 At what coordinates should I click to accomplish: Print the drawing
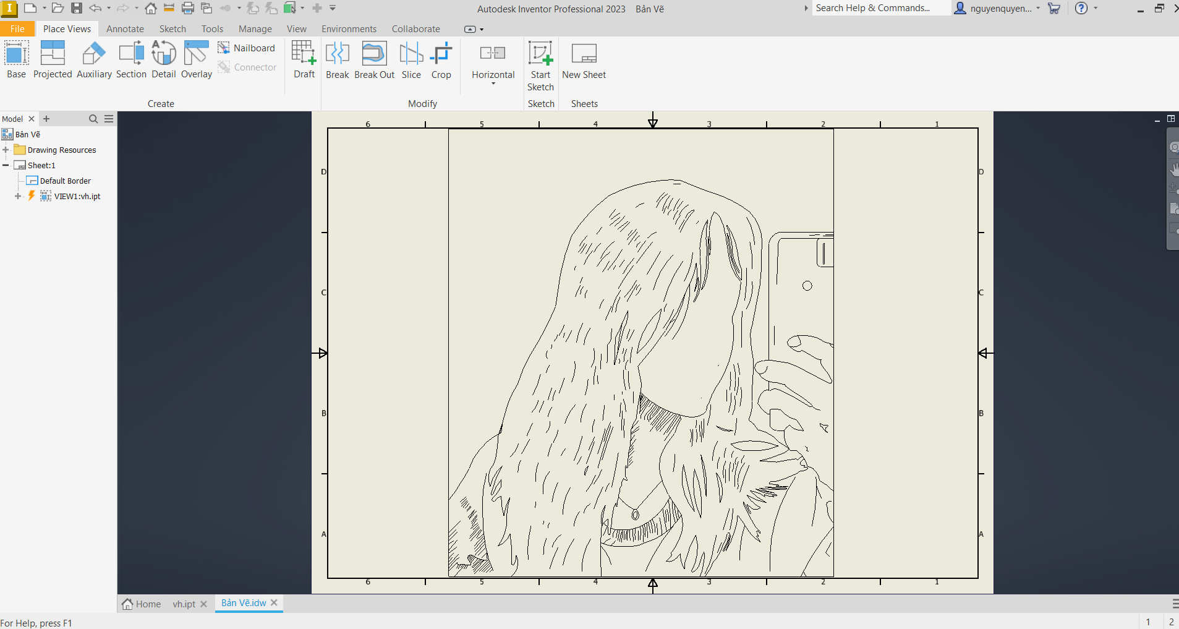(188, 8)
